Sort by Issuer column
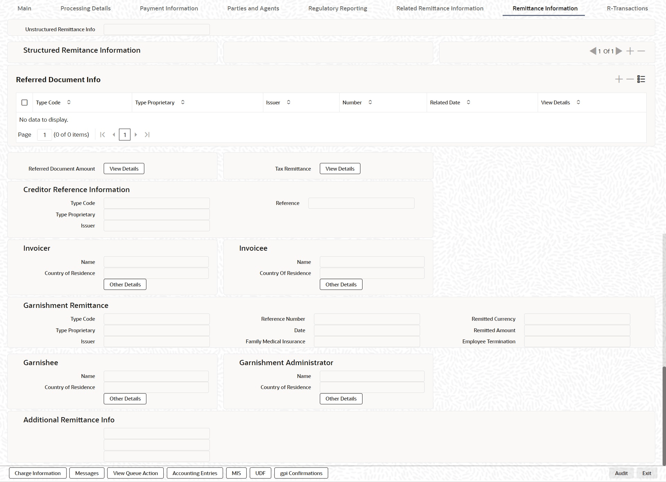The image size is (666, 482). [x=288, y=102]
